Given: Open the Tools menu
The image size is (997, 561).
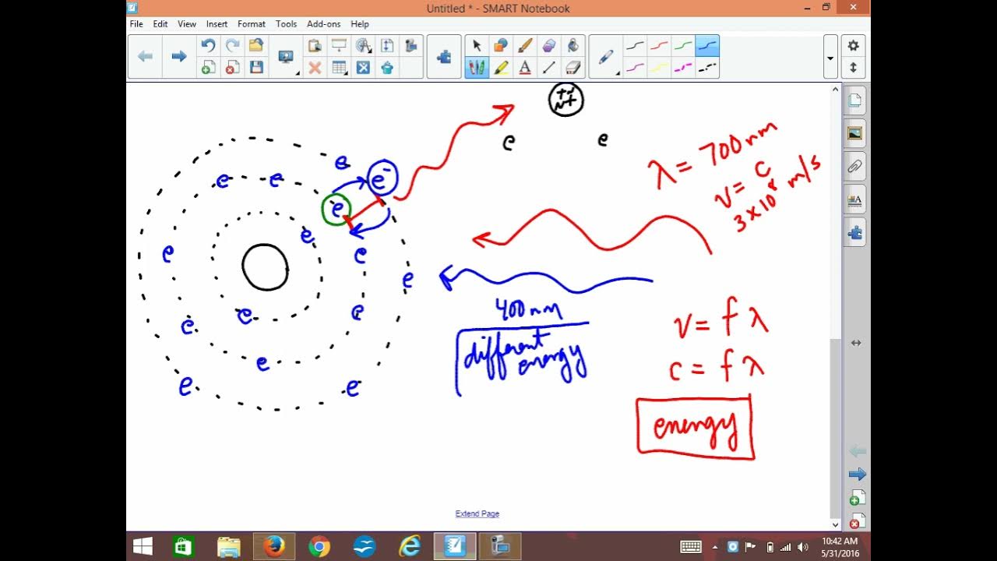Looking at the screenshot, I should (x=287, y=24).
